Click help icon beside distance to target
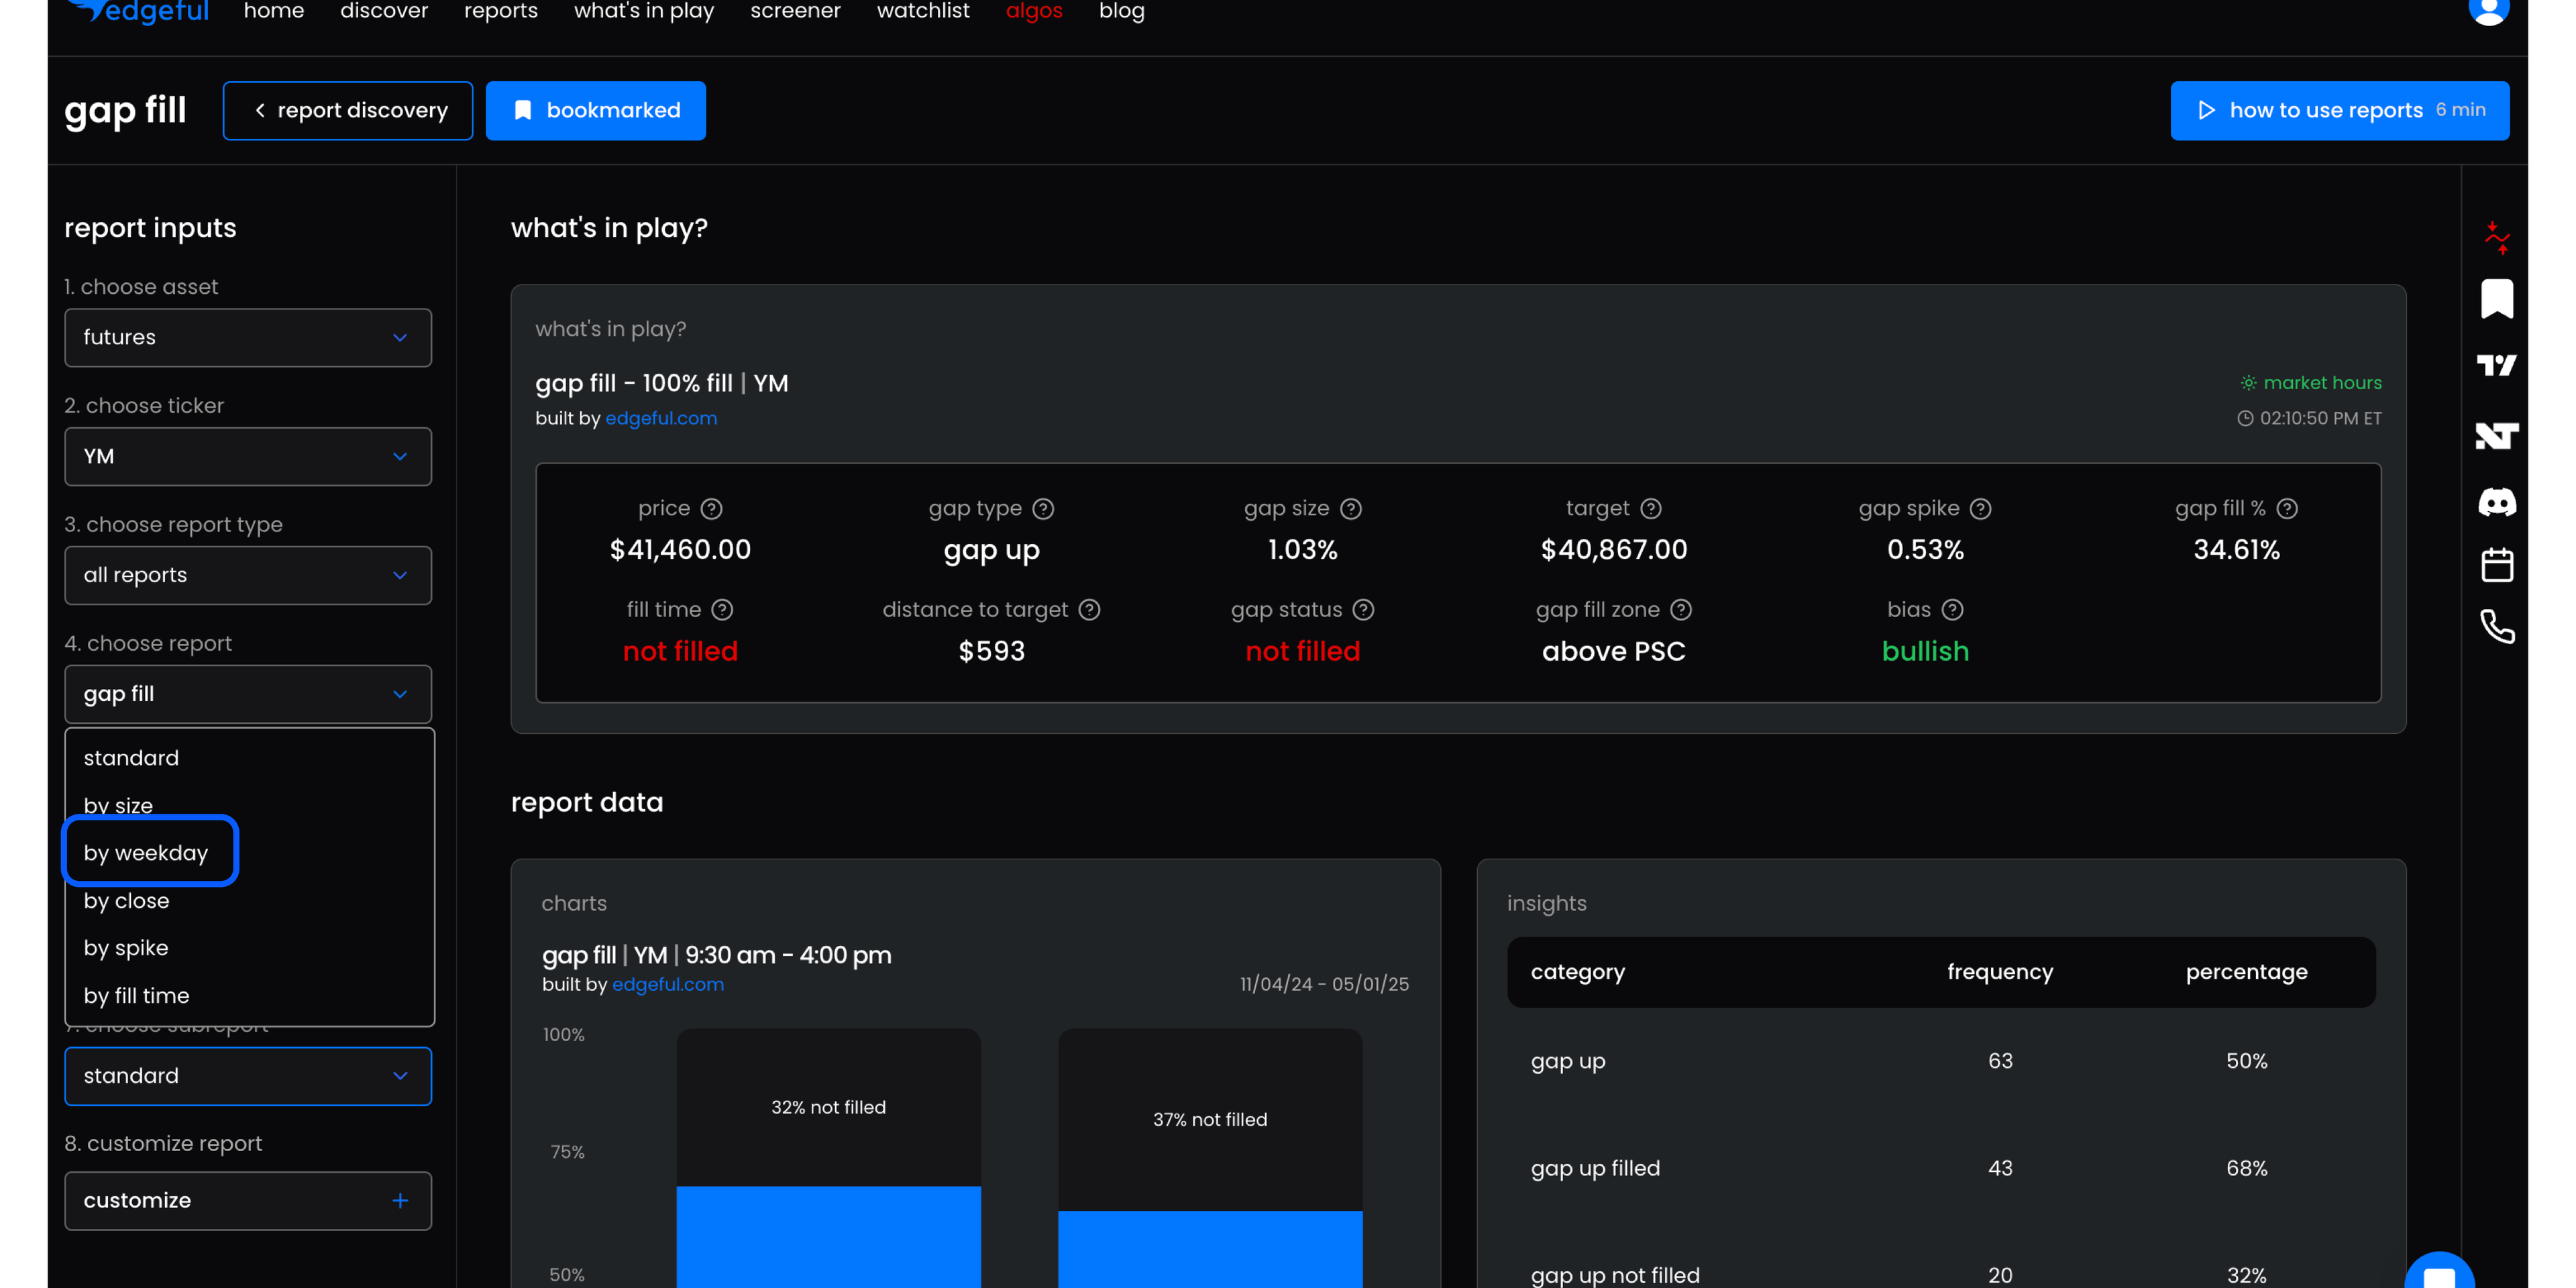 click(x=1089, y=610)
